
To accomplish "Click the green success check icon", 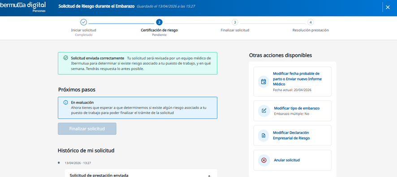I will pyautogui.click(x=65, y=58).
